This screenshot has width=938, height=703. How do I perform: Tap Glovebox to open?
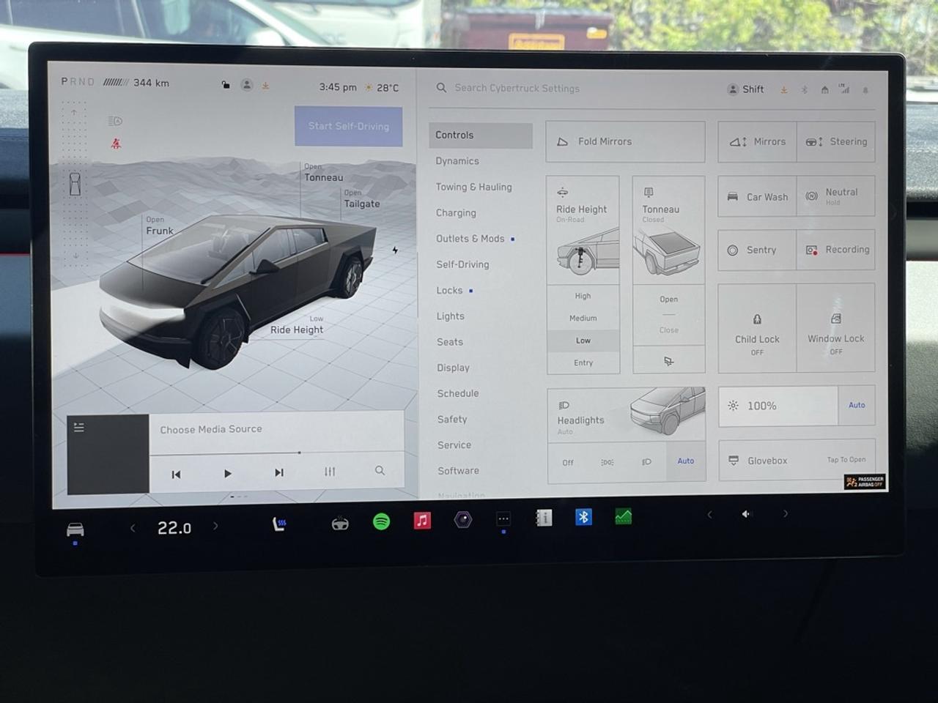[x=797, y=460]
